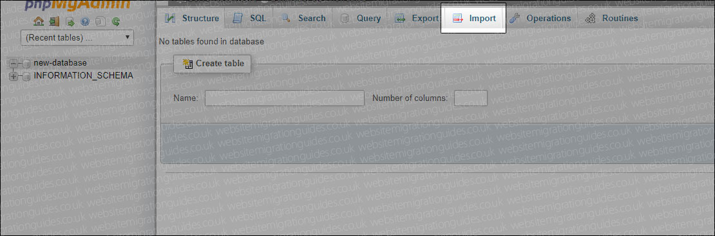Click the Operations tab's wrench icon
This screenshot has height=236, width=715.
point(515,19)
